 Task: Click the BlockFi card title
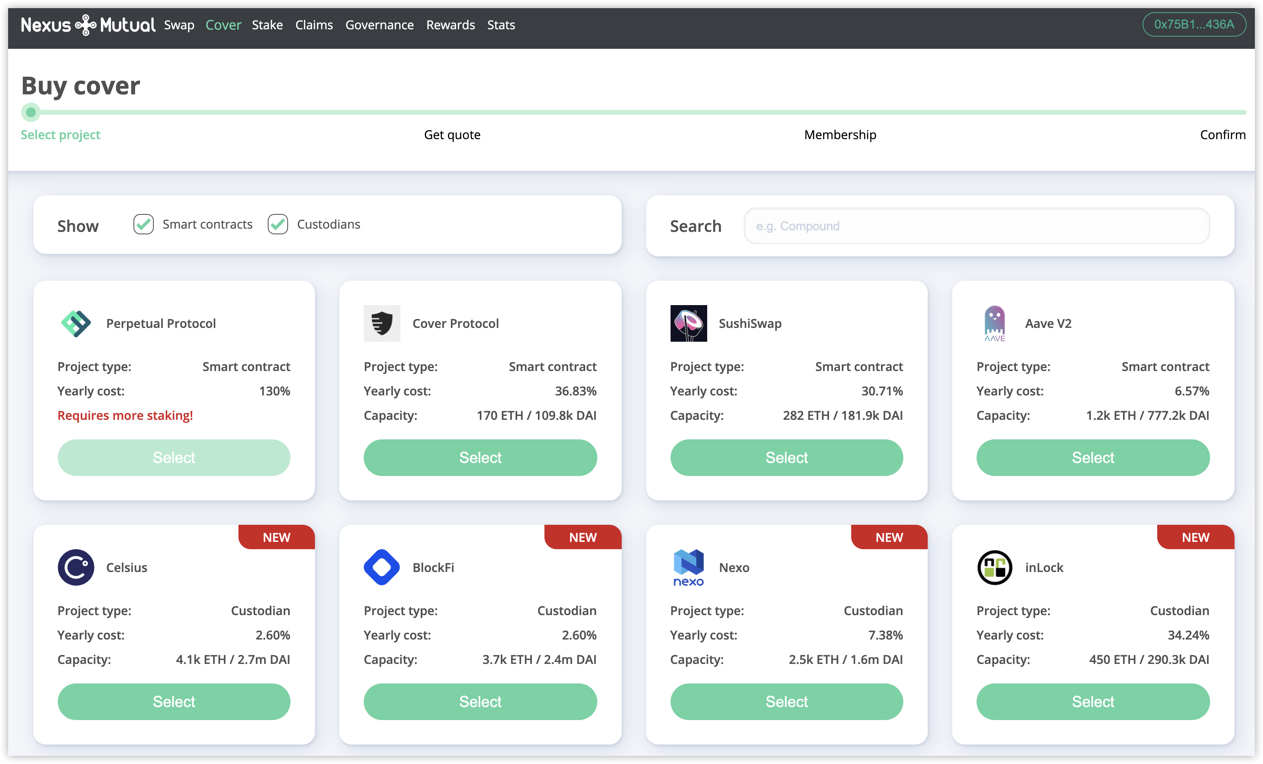433,567
